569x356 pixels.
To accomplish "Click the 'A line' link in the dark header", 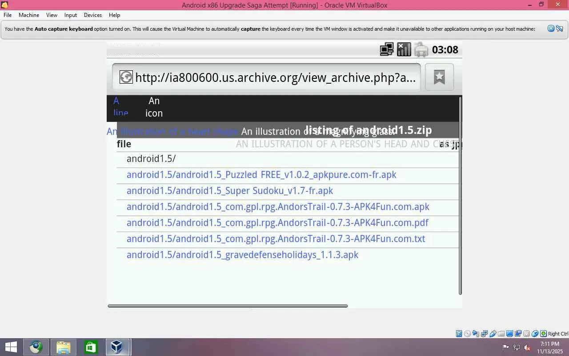I will tap(120, 107).
